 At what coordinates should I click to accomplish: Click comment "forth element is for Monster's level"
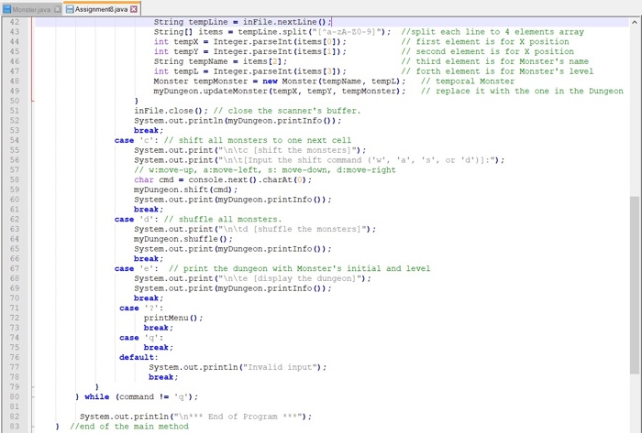(504, 71)
